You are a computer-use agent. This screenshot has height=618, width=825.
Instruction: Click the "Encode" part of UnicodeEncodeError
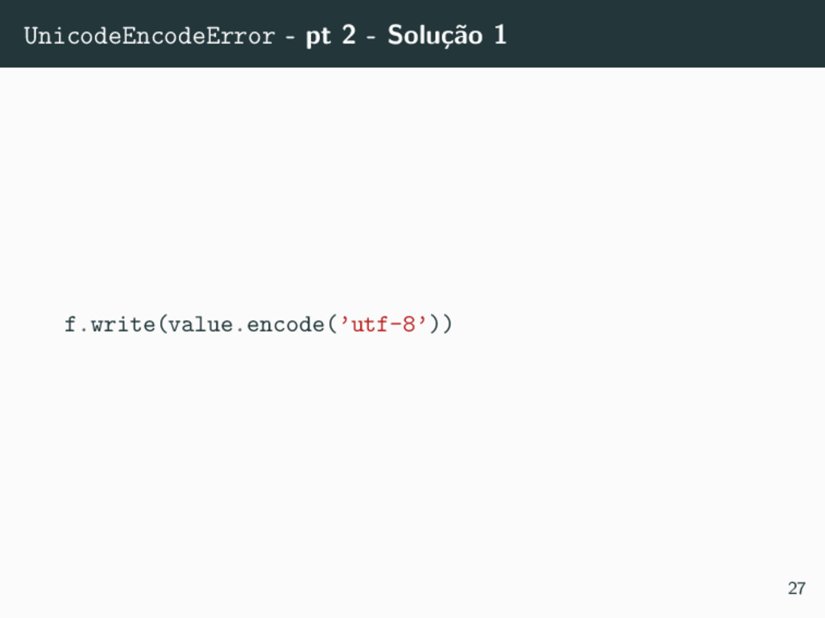click(164, 35)
